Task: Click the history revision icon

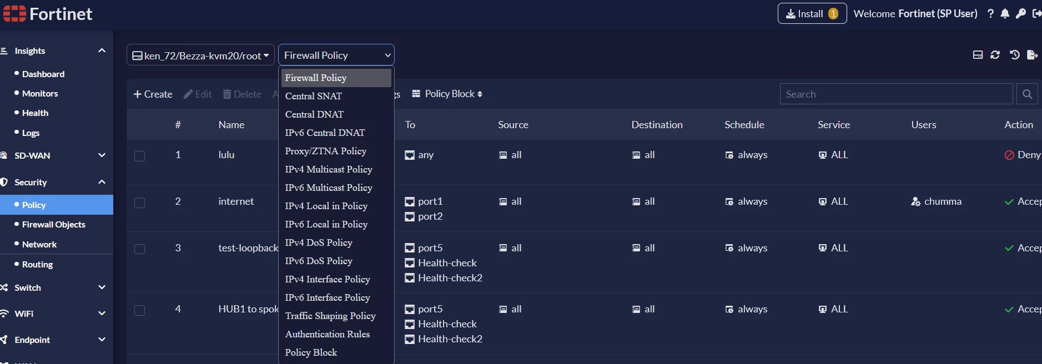Action: point(1014,55)
